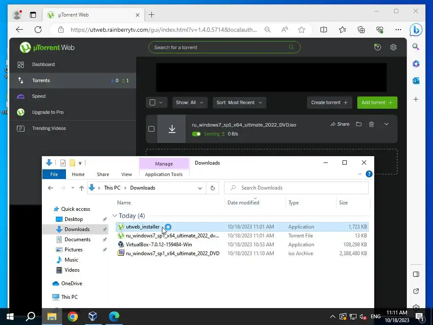Open Dashboard in uTorrent sidebar
433x325 pixels.
pyautogui.click(x=44, y=64)
